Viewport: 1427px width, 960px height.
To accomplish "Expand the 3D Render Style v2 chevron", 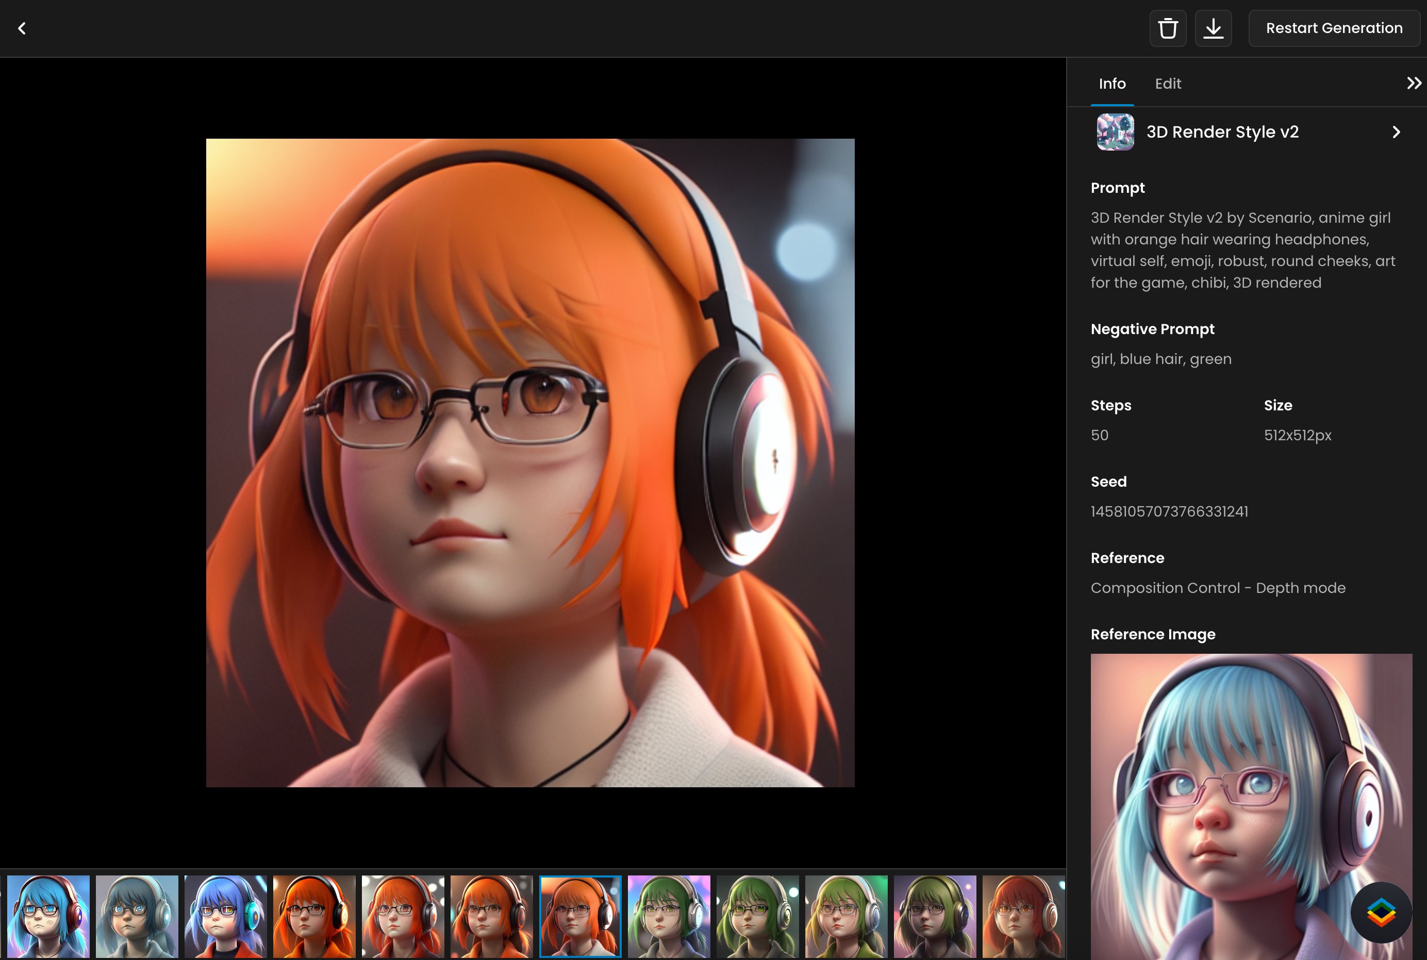I will [1396, 132].
